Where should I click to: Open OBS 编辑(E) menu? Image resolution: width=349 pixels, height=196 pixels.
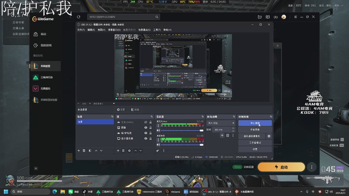tap(91, 30)
